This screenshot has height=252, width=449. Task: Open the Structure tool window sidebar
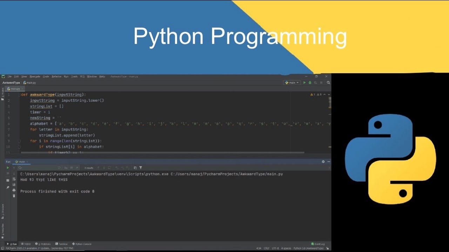pos(2,211)
